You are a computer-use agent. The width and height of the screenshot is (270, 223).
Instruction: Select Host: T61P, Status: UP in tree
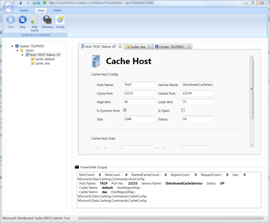(45, 55)
